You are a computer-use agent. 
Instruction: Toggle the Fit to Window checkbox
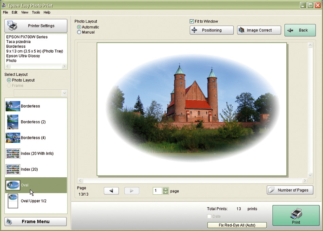(x=192, y=21)
